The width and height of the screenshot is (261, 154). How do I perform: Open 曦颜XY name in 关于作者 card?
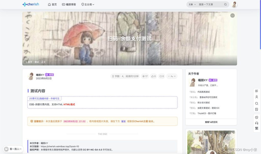tap(203, 80)
